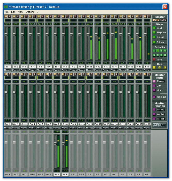
Task: Enable Dim for Monitor Main
Action: click(154, 86)
